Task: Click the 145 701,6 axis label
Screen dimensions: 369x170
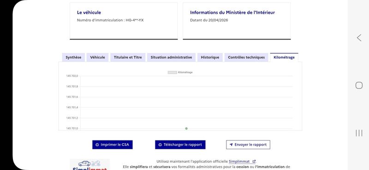Action: (x=72, y=97)
